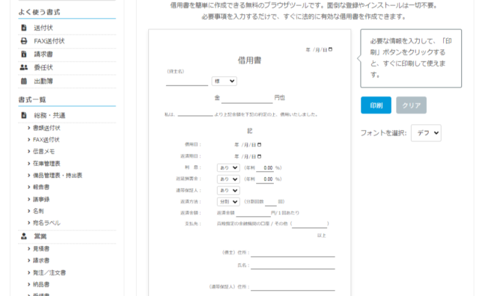479x296 pixels.
Task: Focus the 分割回数 count field
Action: tap(271, 202)
